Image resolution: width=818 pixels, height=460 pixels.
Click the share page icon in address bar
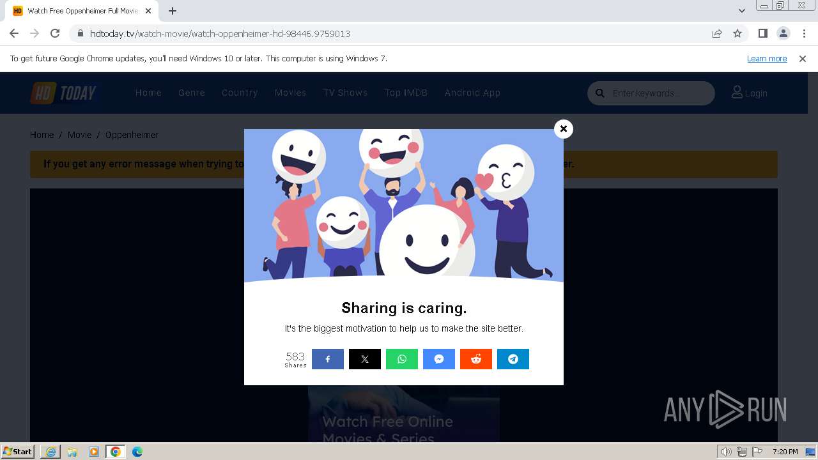[x=717, y=34]
